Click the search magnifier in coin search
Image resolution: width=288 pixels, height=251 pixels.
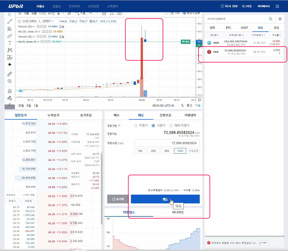[271, 19]
